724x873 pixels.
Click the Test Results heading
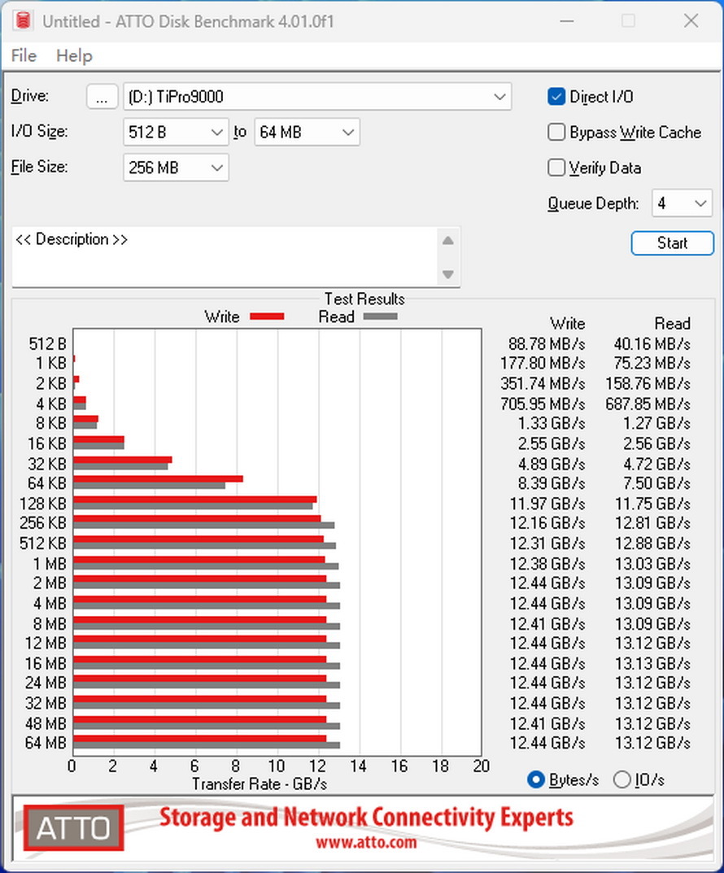point(364,299)
